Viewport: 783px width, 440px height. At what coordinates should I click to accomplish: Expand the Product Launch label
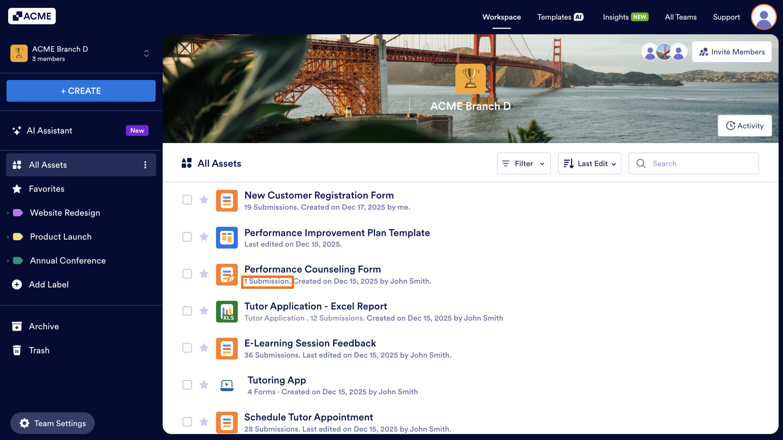(x=8, y=236)
